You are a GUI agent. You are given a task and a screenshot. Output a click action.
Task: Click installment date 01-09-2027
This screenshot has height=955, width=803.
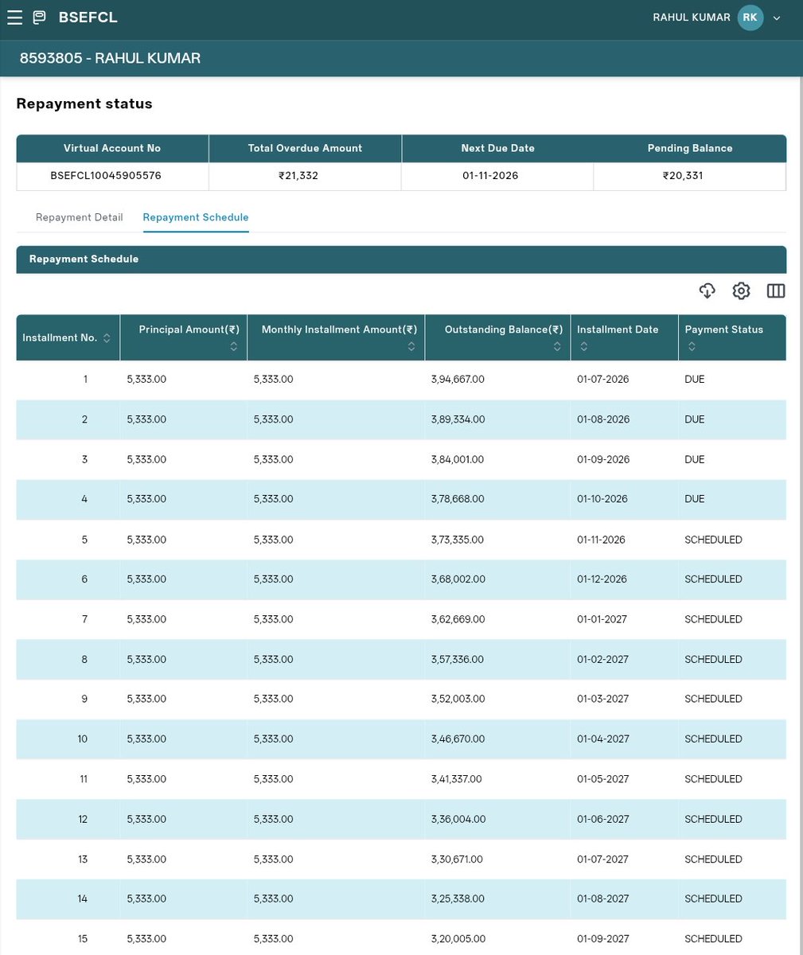603,939
